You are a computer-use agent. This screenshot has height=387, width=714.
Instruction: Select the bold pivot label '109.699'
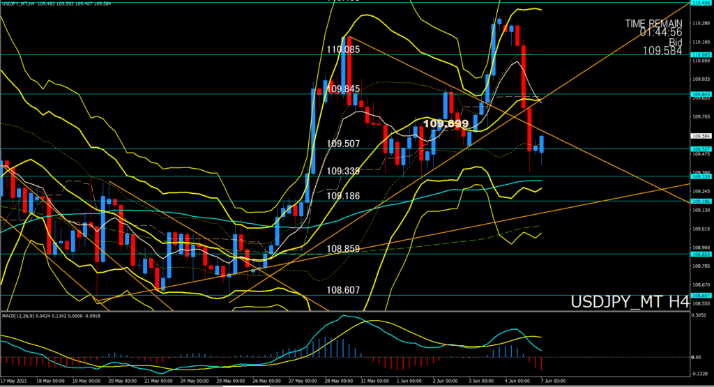(x=446, y=123)
